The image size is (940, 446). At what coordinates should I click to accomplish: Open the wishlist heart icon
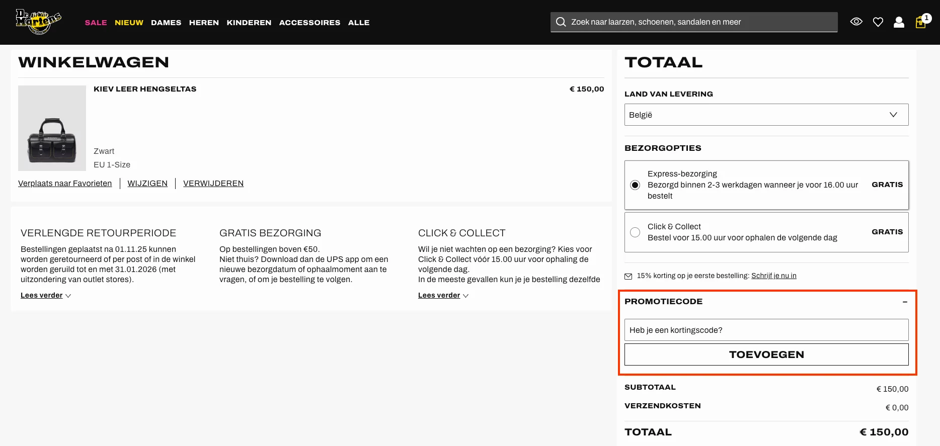pyautogui.click(x=878, y=22)
